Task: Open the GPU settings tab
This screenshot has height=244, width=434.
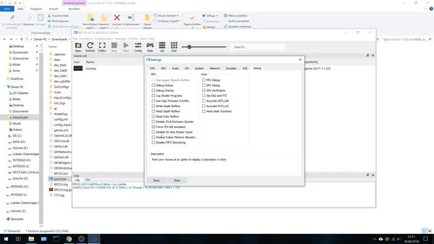Action: pos(163,68)
